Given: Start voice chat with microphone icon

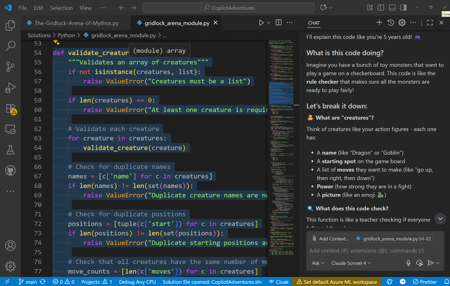Looking at the screenshot, I should pos(408,263).
